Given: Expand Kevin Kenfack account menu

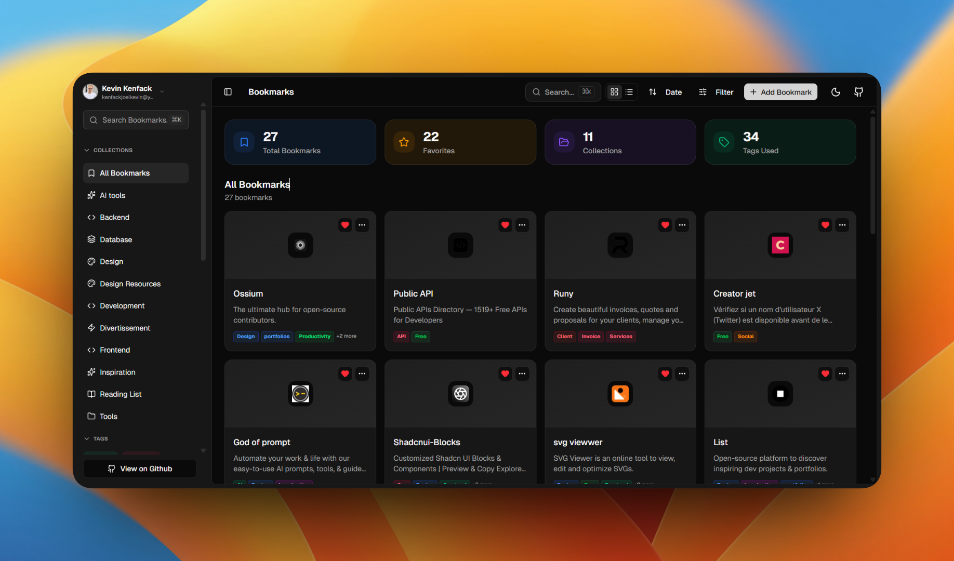Looking at the screenshot, I should [x=125, y=92].
